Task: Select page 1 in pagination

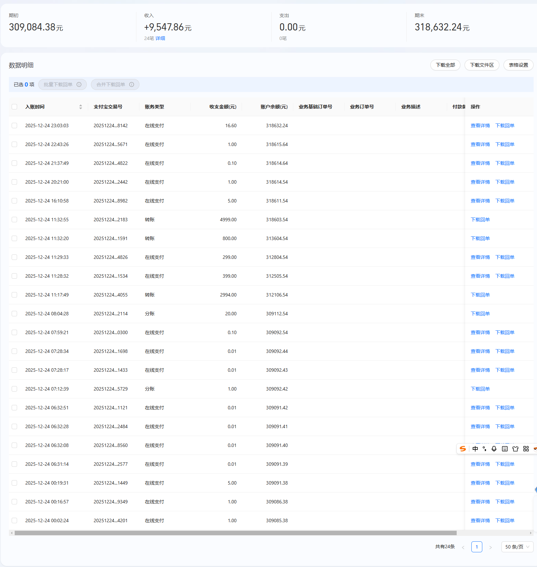Action: pyautogui.click(x=476, y=547)
